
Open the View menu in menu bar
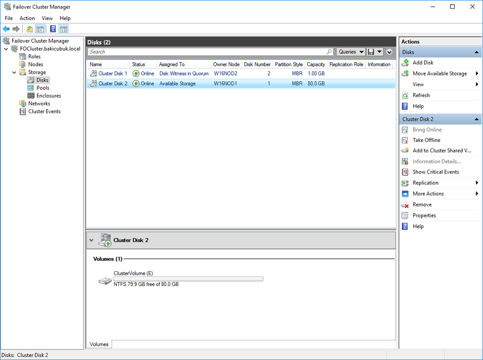(47, 18)
